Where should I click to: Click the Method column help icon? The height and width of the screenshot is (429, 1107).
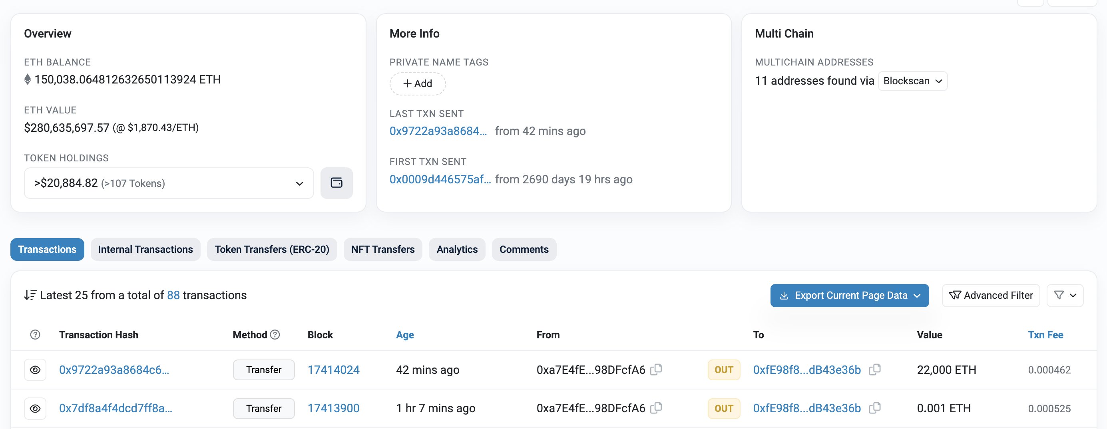coord(275,334)
